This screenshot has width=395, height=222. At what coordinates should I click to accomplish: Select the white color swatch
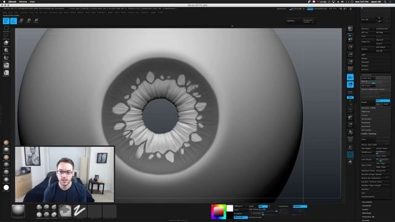click(230, 208)
